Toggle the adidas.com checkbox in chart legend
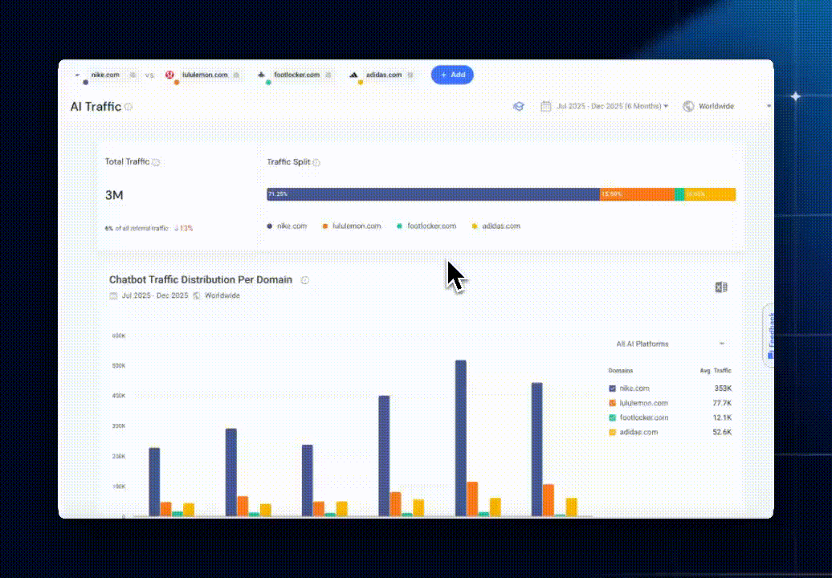 [612, 432]
